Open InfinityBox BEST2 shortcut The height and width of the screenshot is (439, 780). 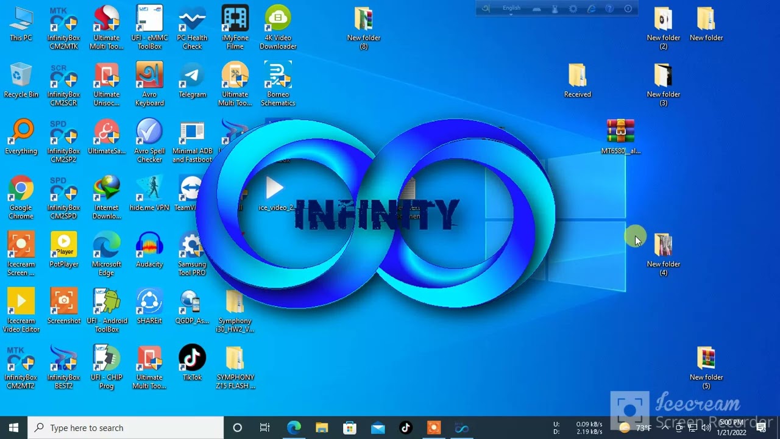[x=63, y=368]
